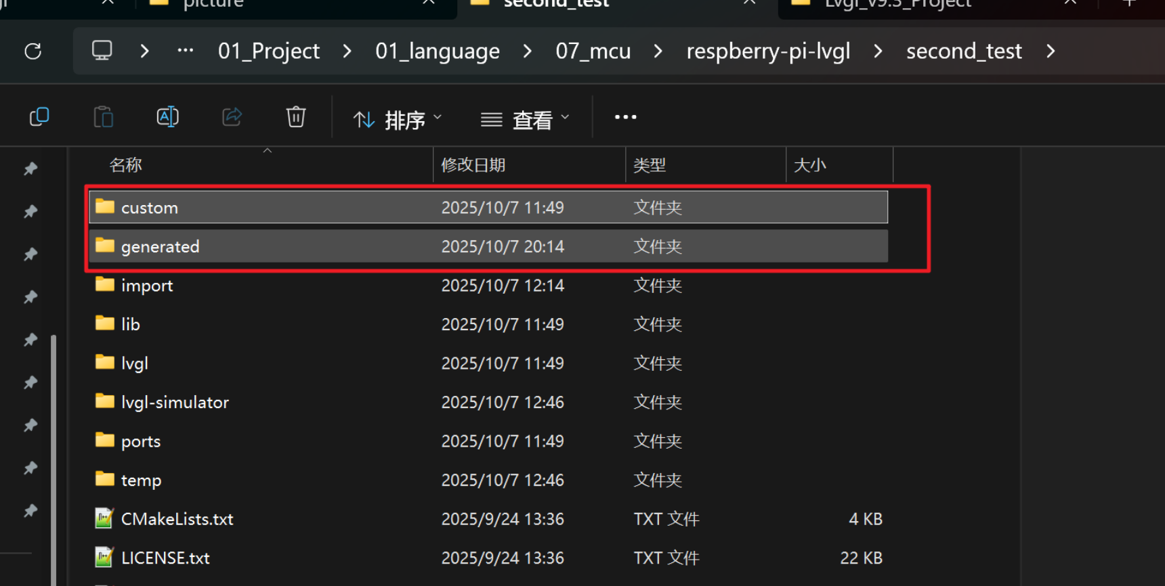Open the 查看 view dropdown

coord(525,120)
